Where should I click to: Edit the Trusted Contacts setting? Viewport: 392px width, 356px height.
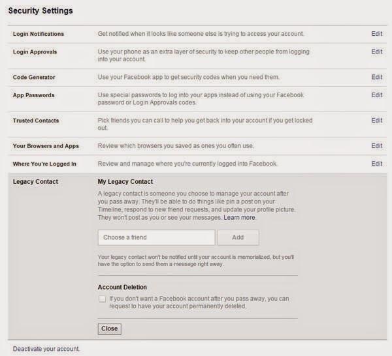coord(376,121)
